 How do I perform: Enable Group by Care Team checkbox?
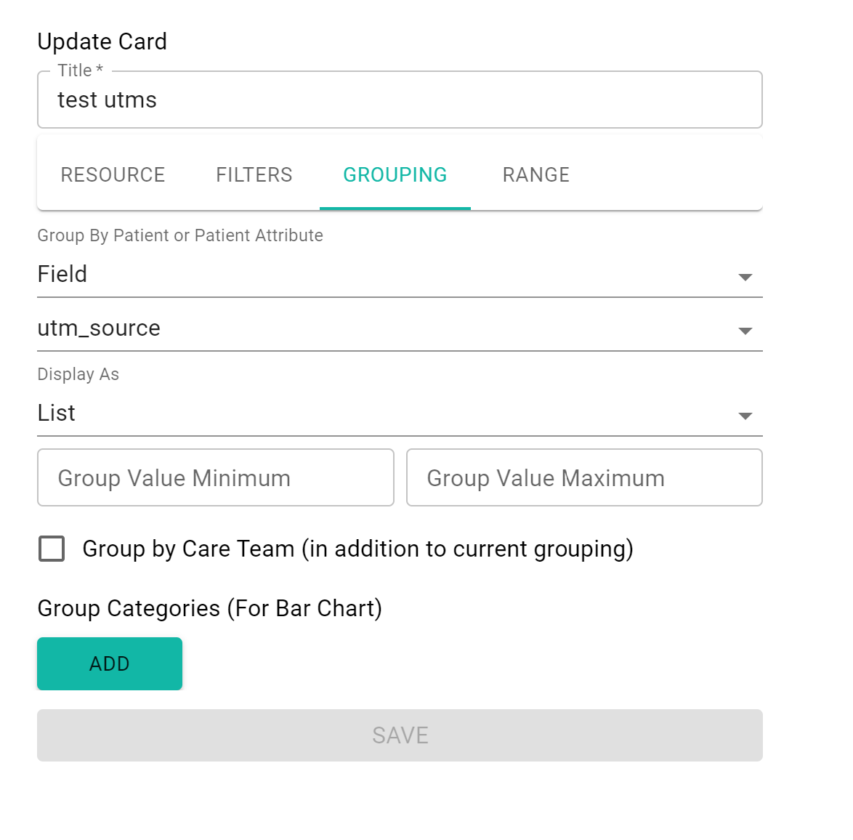52,549
